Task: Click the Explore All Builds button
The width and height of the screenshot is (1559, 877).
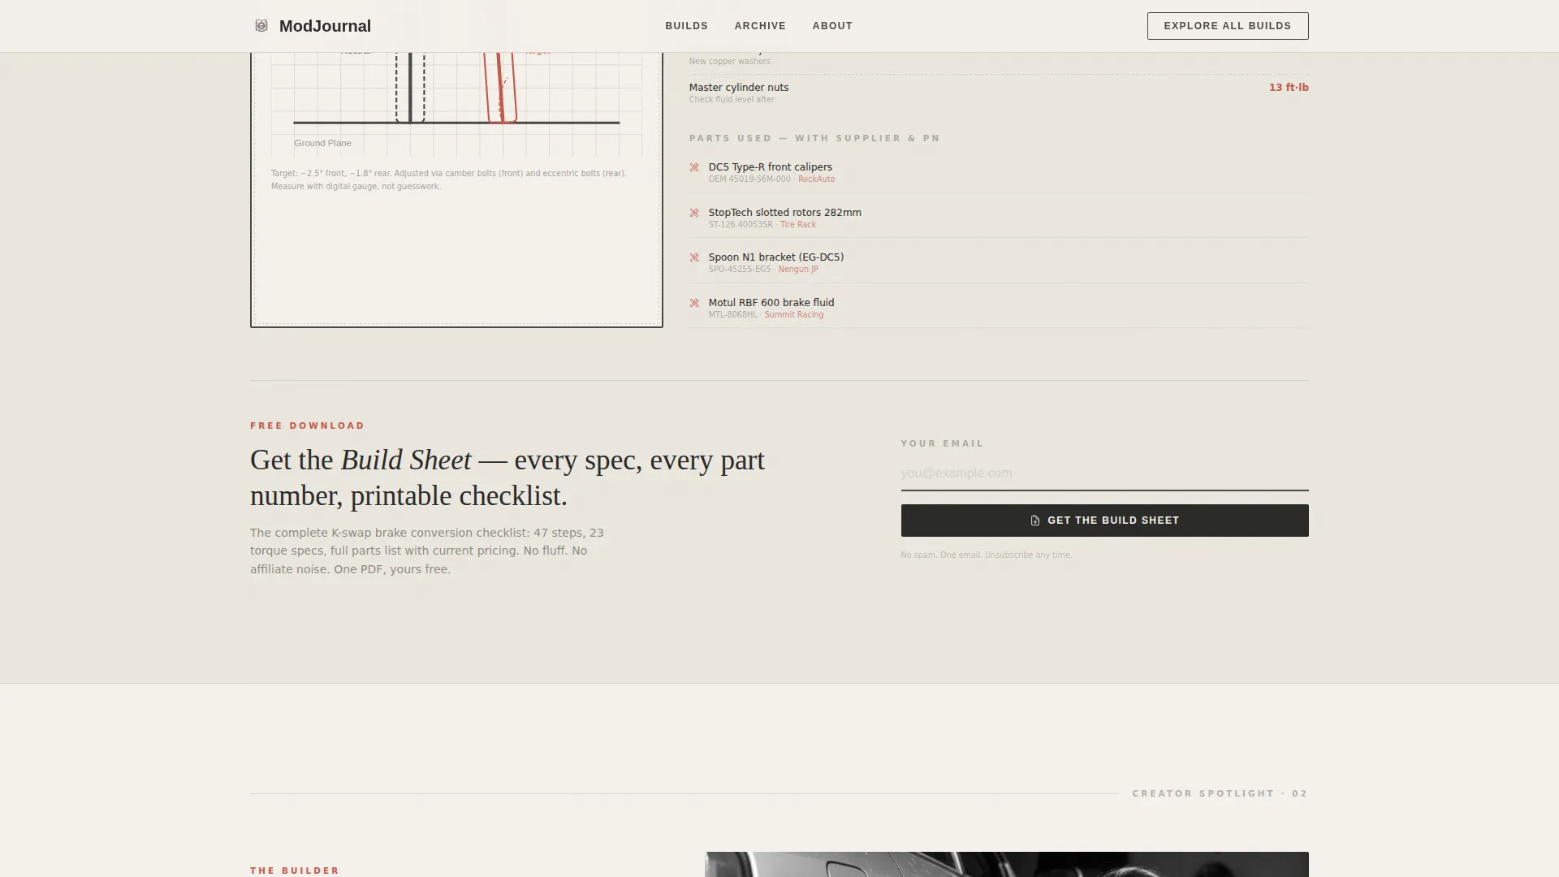Action: click(1227, 26)
